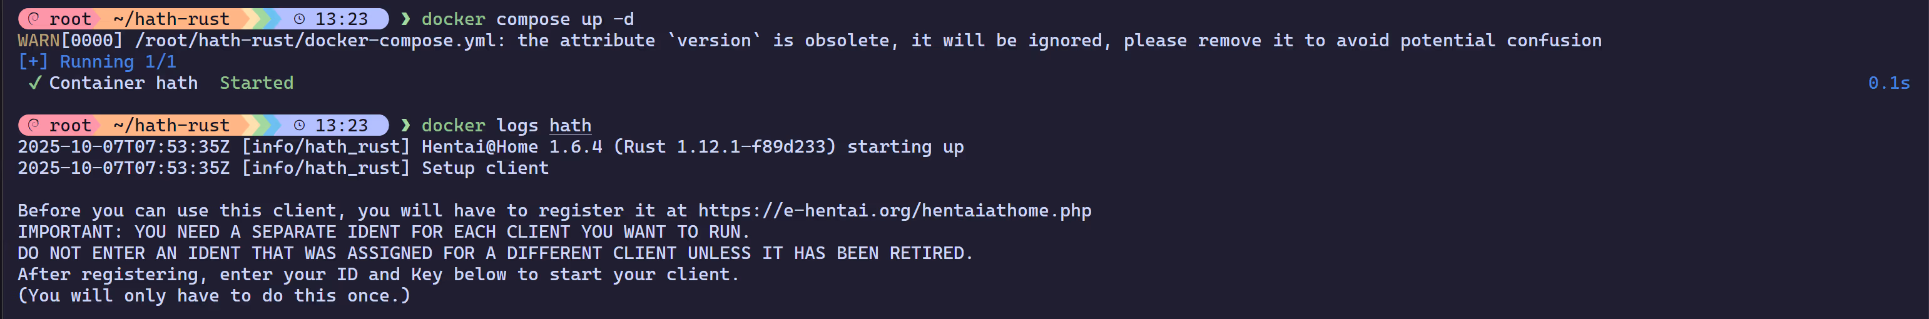
Task: Click the ~/hath-rust path in first prompt
Action: click(171, 19)
